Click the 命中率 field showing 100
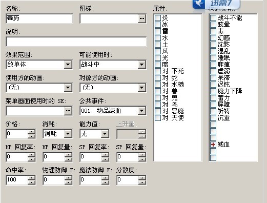Image resolution: width=267 pixels, height=203 pixels. click(17, 180)
